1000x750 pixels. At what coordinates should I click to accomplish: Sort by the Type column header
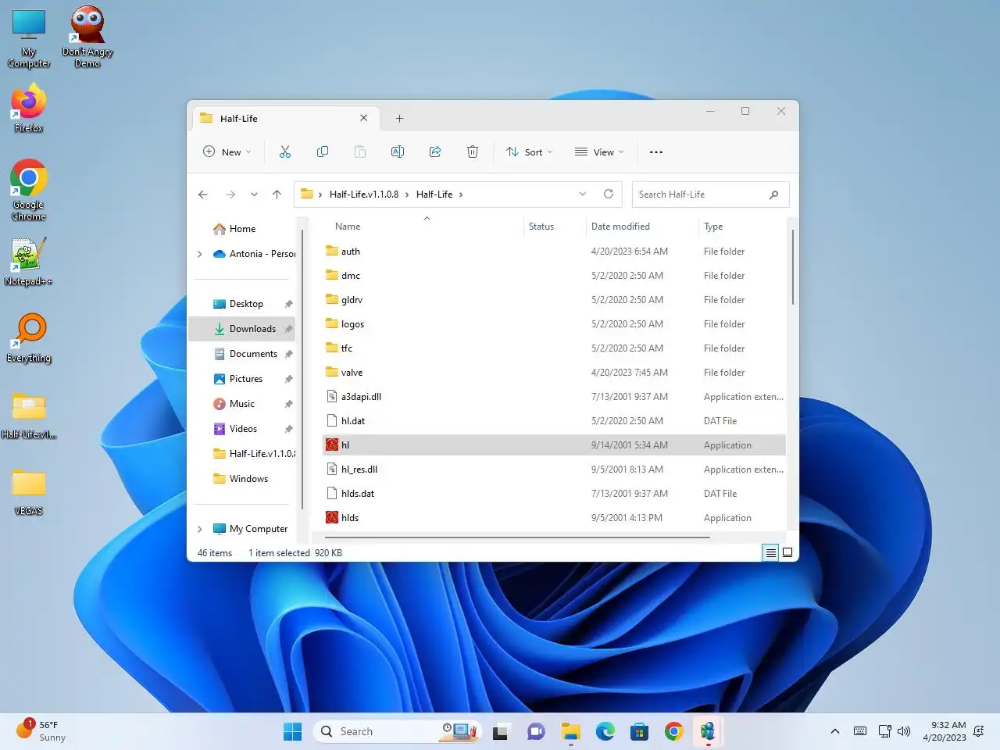pos(713,227)
